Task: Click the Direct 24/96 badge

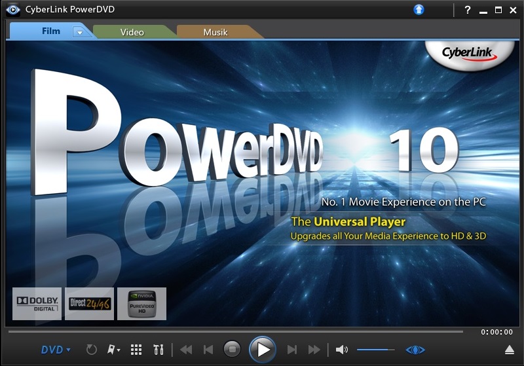Action: click(89, 304)
